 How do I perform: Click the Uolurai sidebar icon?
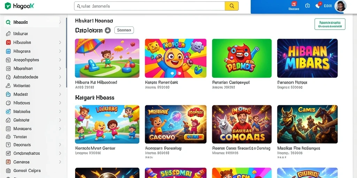(8, 34)
